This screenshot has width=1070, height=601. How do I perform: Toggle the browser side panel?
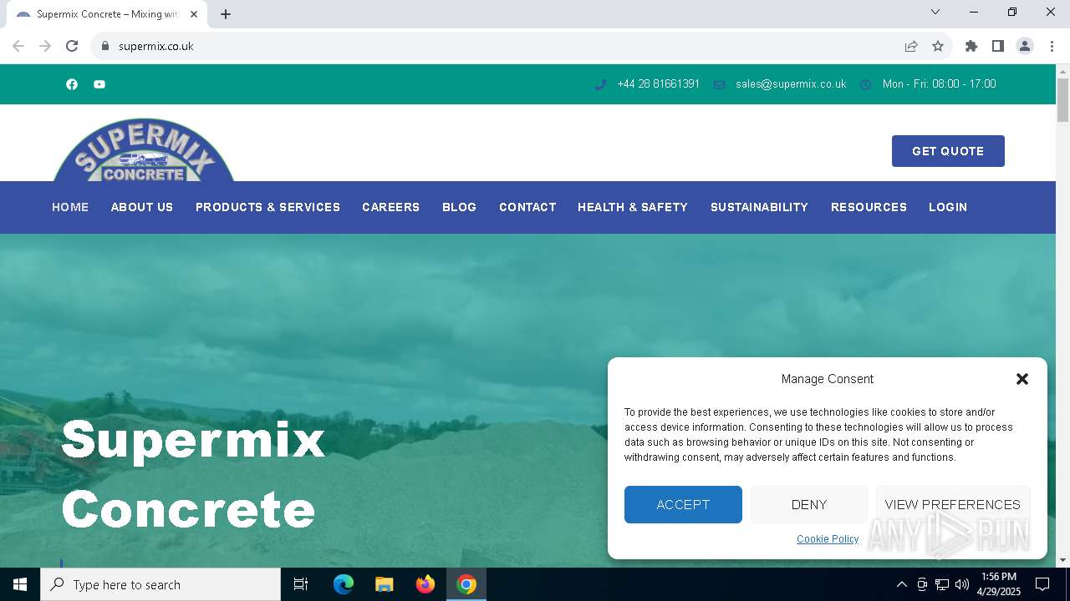pyautogui.click(x=998, y=46)
